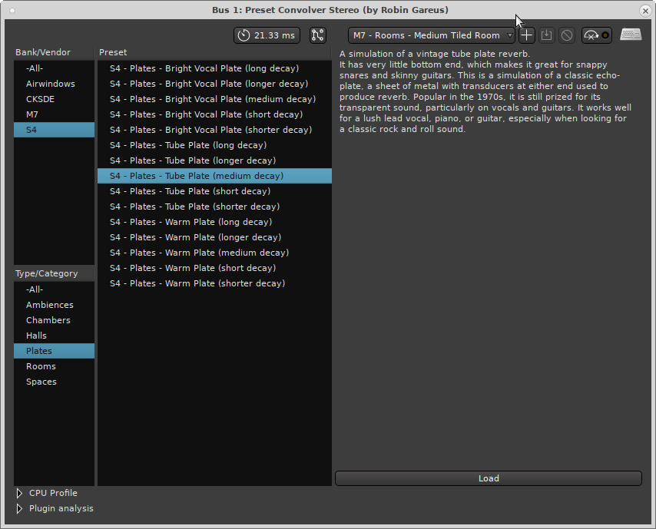Click the save preset icon
656x529 pixels.
point(546,35)
